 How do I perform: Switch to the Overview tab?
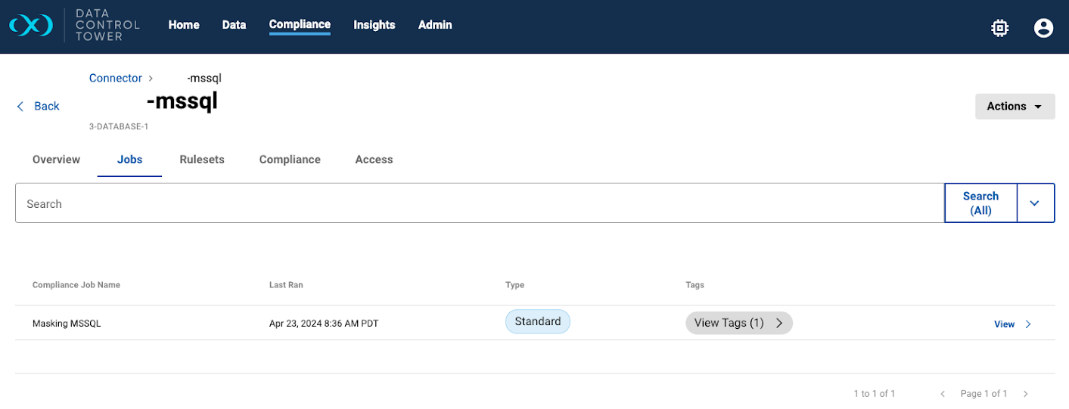[56, 160]
